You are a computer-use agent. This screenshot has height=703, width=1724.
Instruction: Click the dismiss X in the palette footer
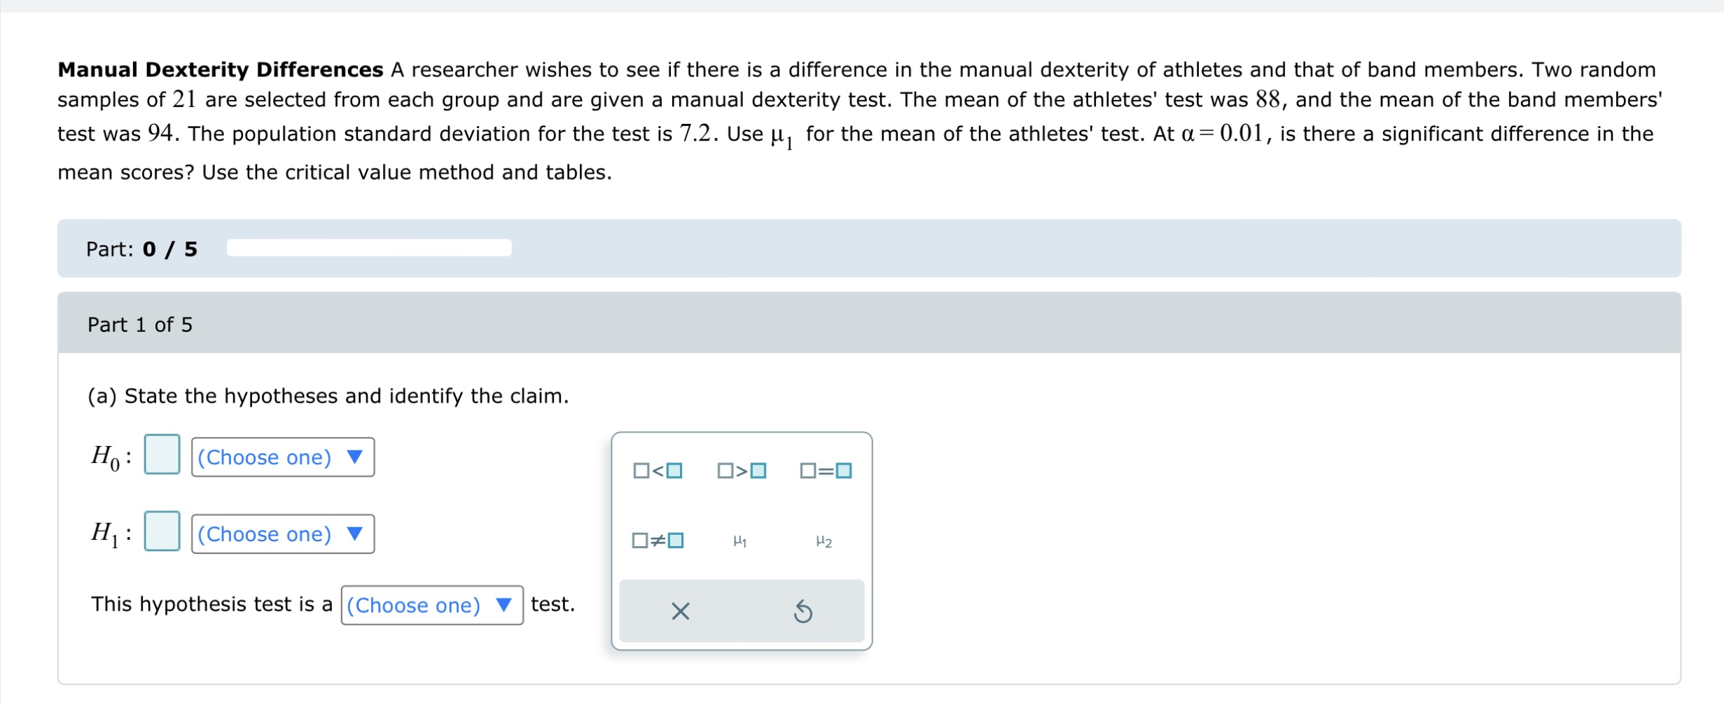(680, 611)
